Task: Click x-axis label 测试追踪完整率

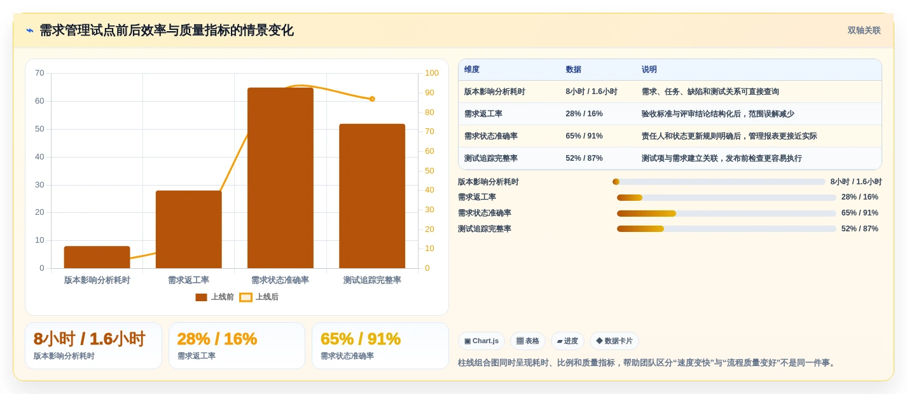Action: (372, 280)
